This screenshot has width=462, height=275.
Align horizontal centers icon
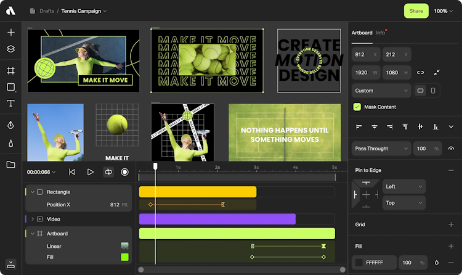(375, 127)
